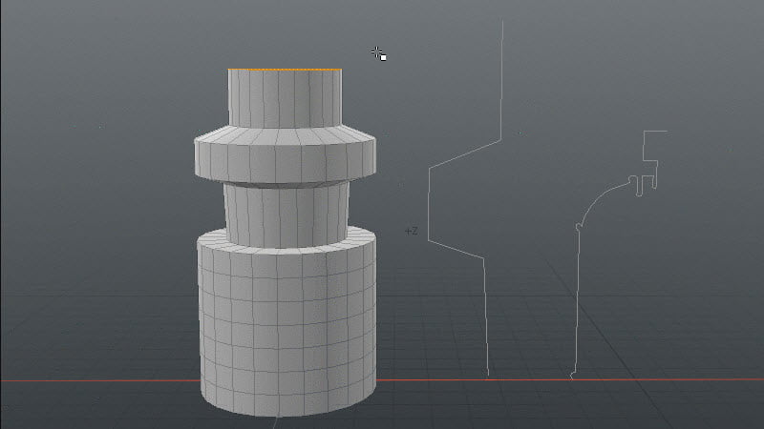Select the orange highlighted top edge loop

click(x=285, y=70)
